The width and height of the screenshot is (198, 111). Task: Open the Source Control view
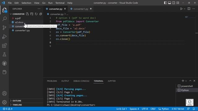pyautogui.click(x=4, y=27)
